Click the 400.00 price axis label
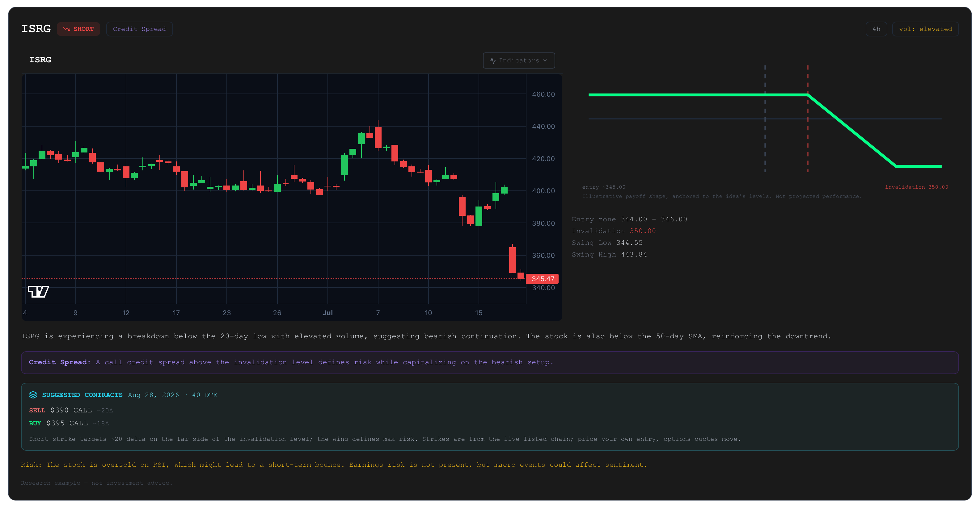The image size is (980, 505). coord(543,191)
